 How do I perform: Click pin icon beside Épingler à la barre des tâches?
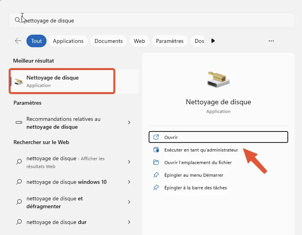(x=156, y=187)
